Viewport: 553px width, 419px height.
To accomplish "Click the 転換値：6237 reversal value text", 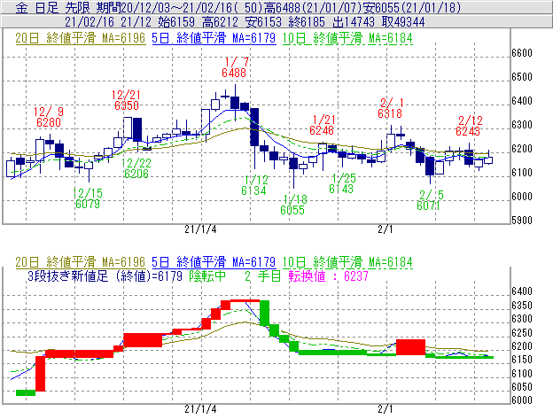I will [329, 275].
